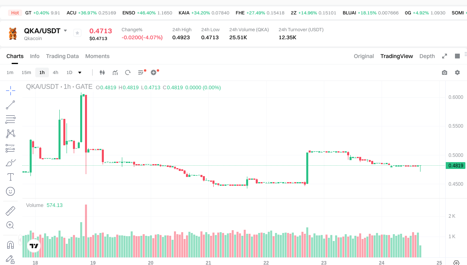Toggle QKA/USDT favorite star

tap(77, 33)
